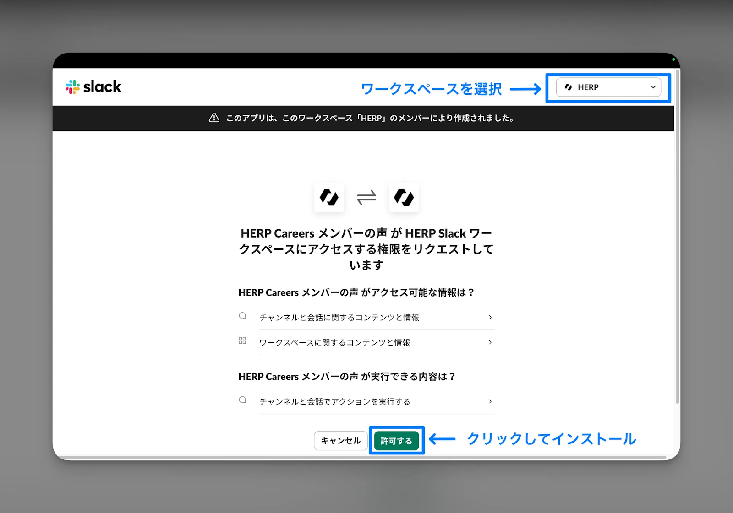Expand チャンネルと会話に関するコンテンツと情報 row
The height and width of the screenshot is (513, 733).
377,318
